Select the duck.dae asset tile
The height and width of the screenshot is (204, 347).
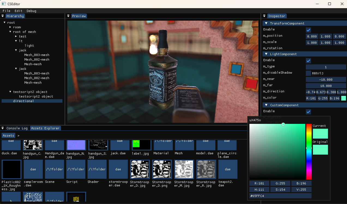click(11, 145)
